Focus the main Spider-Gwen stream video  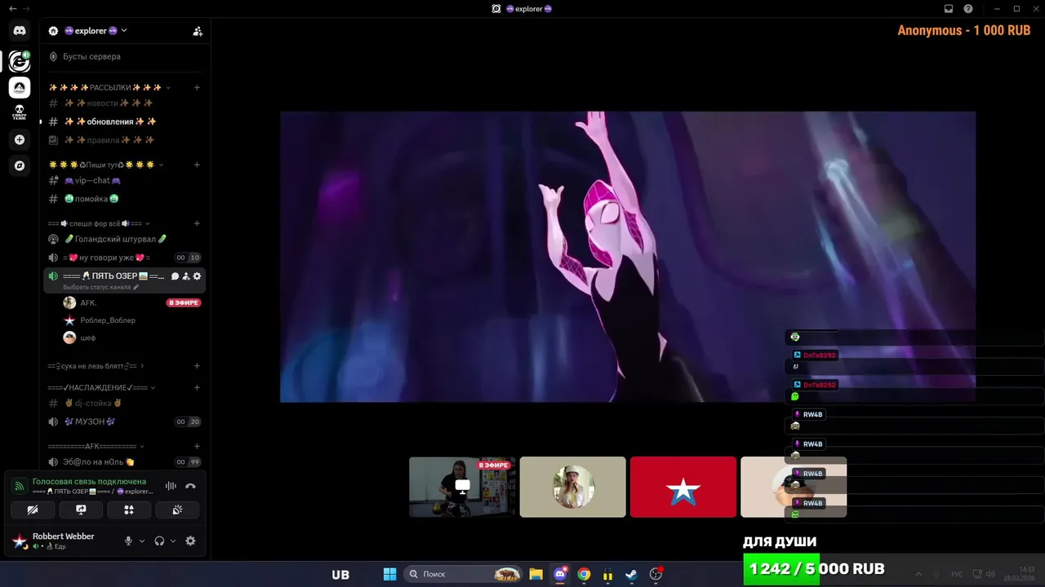[628, 257]
